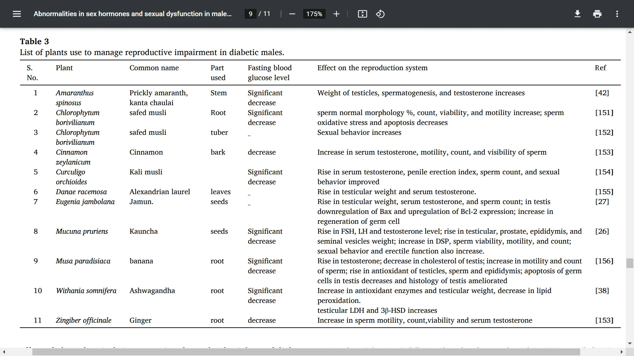Click 'Ashwagandha' common name
This screenshot has width=634, height=356.
(x=152, y=291)
